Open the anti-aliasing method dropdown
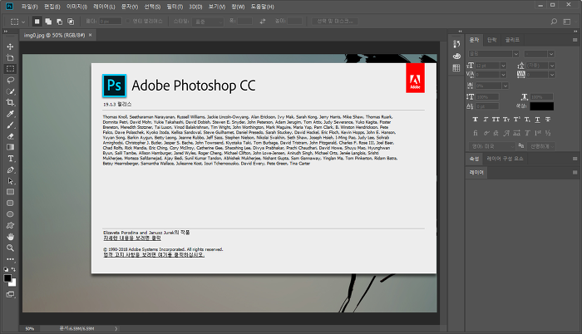 pos(540,146)
